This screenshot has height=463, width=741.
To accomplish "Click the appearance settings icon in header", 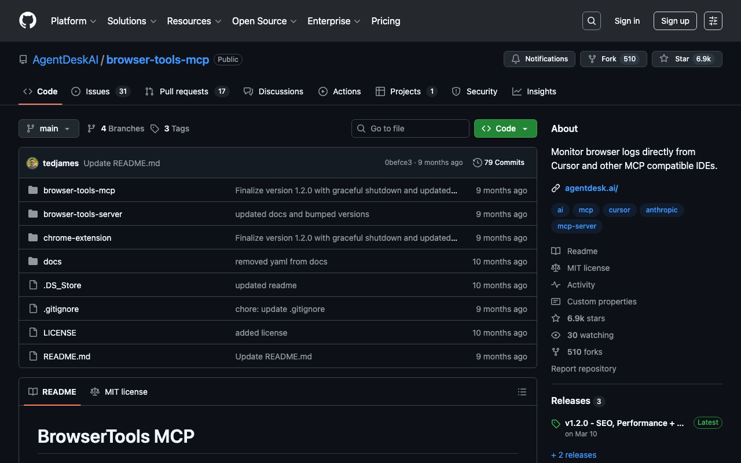I will (x=713, y=21).
